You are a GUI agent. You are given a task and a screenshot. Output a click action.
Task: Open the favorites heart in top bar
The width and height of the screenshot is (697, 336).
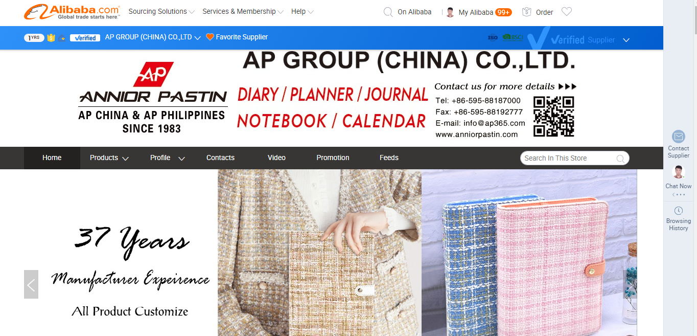click(567, 11)
